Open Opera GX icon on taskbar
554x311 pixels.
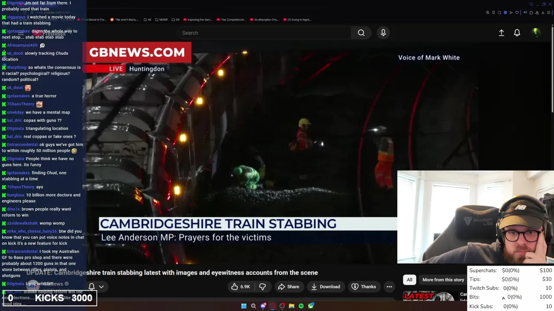(273, 306)
